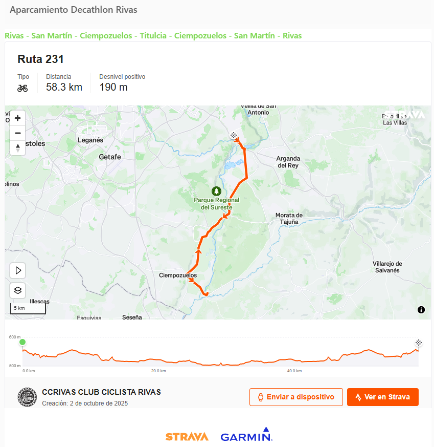Click the CCRIVAS club avatar logo
Viewport: 434px width, 447px height.
pos(28,397)
